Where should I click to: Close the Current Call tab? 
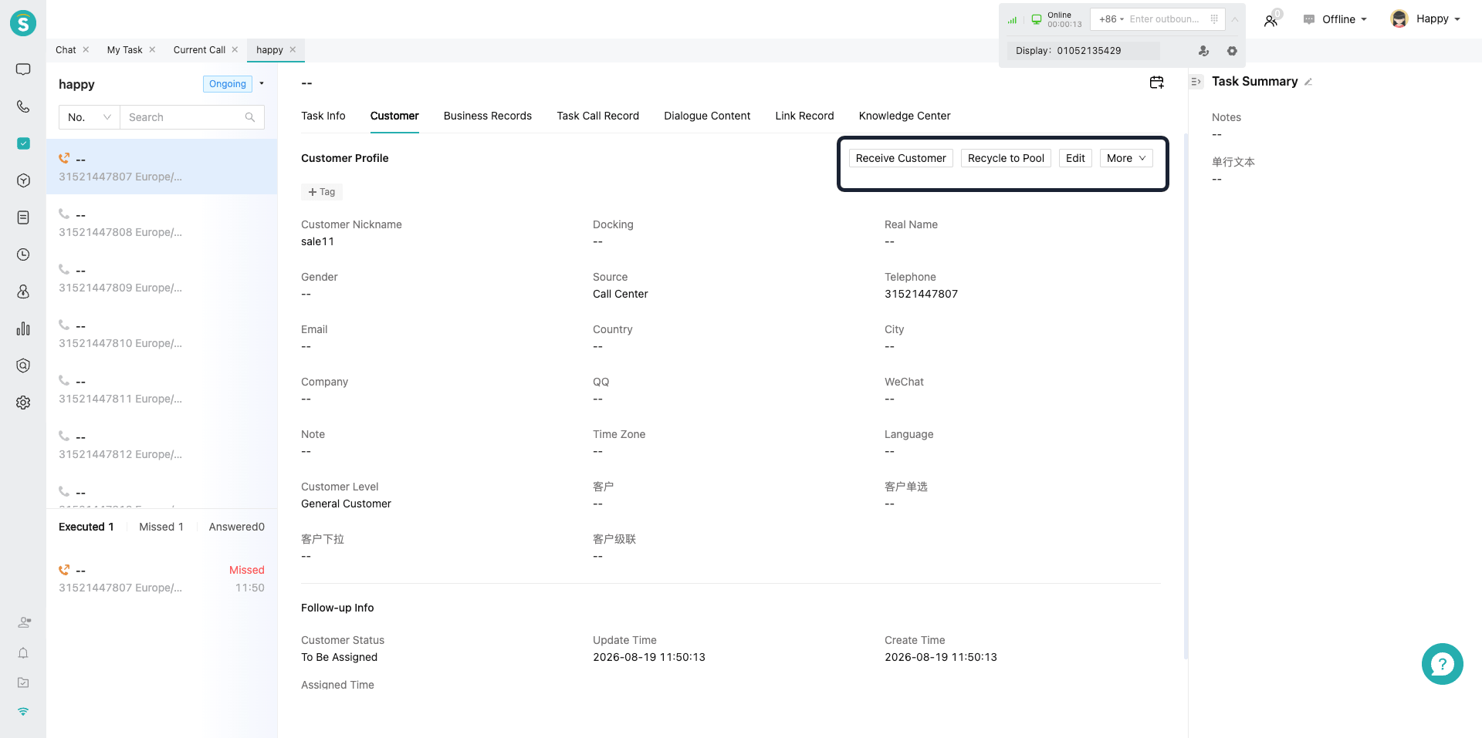(235, 49)
